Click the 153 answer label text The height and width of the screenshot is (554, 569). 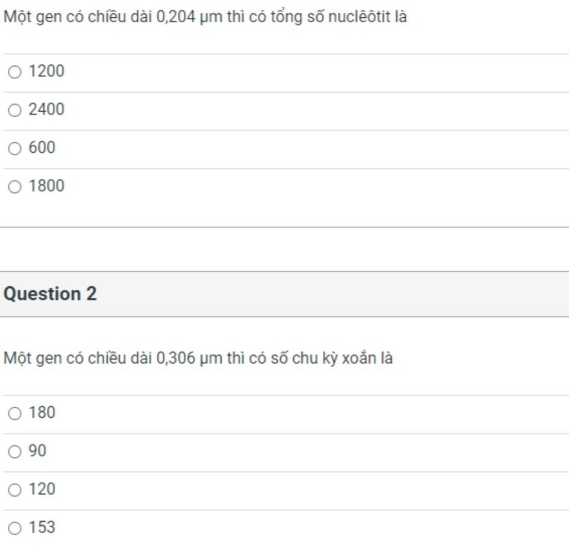[42, 527]
